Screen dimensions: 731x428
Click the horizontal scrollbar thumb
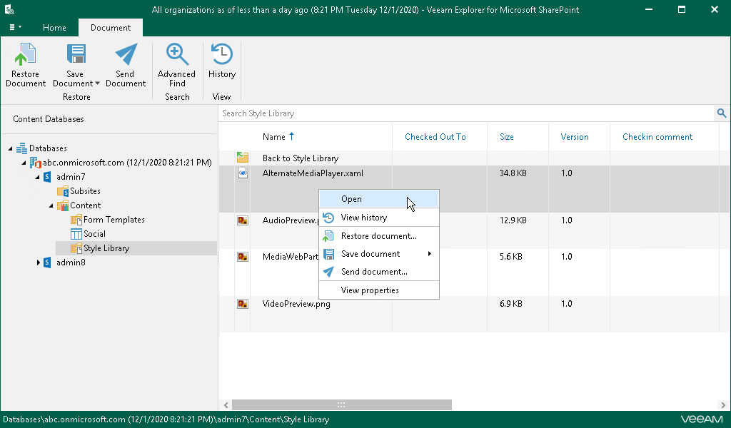click(342, 404)
